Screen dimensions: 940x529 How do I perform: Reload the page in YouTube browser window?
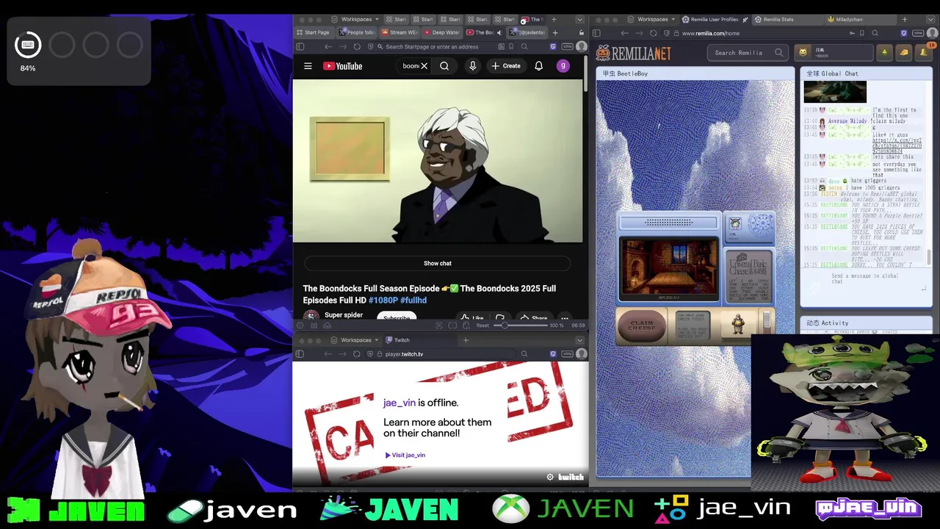[x=357, y=46]
